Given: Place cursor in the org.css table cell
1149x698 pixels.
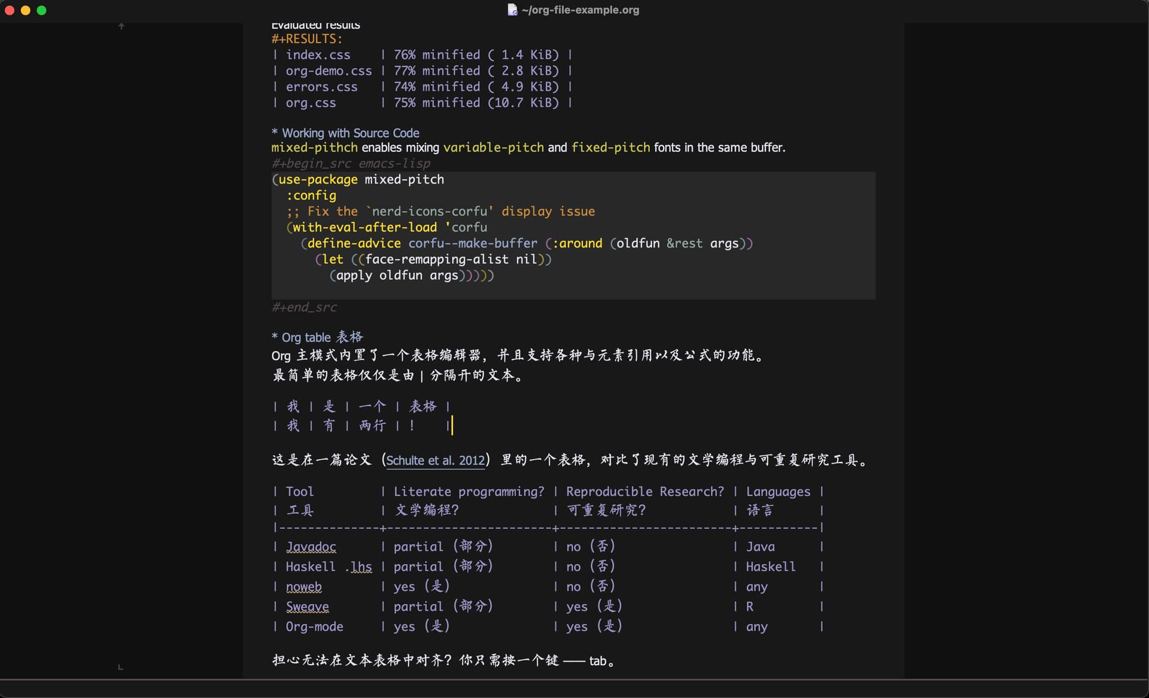Looking at the screenshot, I should tap(311, 103).
